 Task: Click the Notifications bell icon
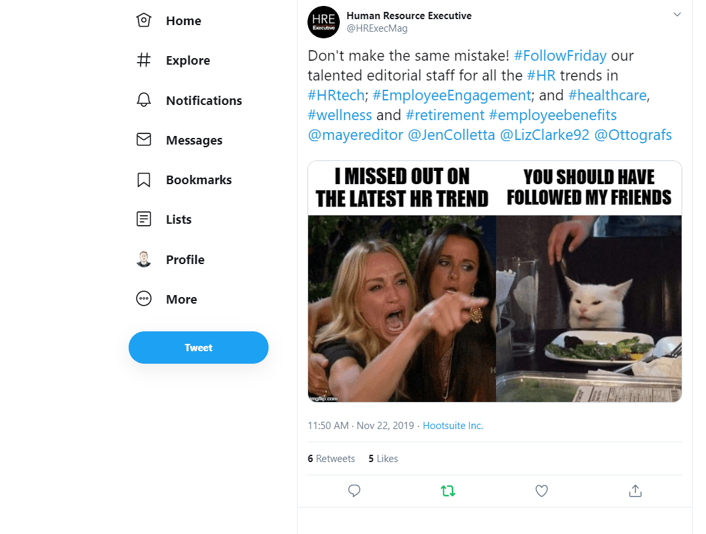(x=144, y=100)
